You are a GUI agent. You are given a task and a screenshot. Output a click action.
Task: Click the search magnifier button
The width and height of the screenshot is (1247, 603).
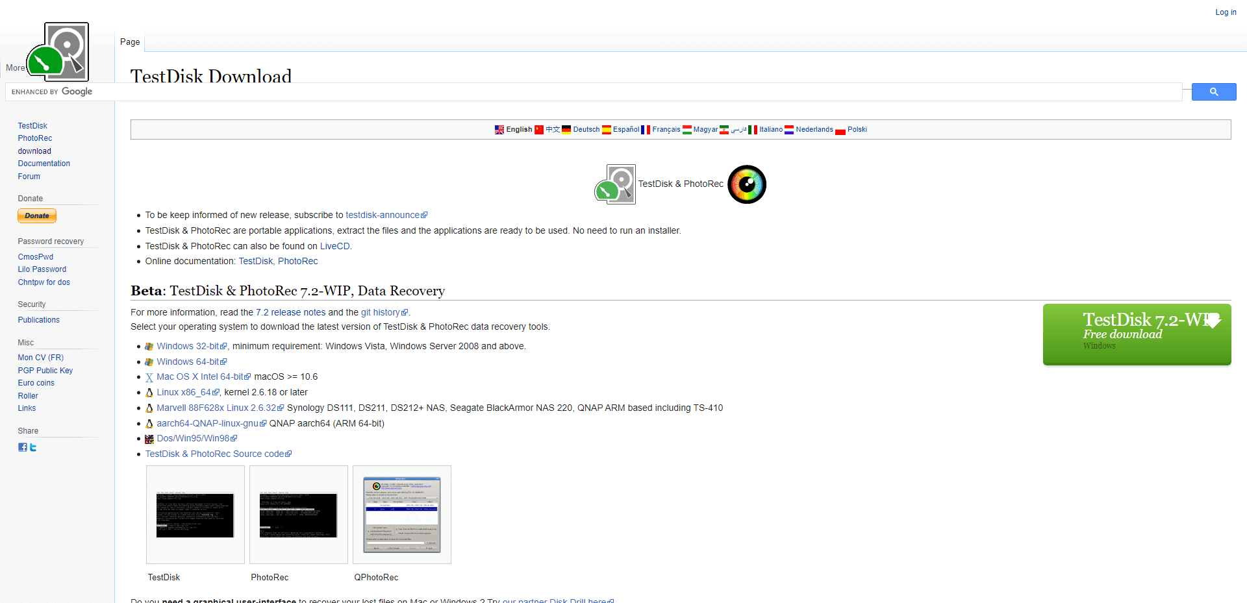click(1213, 92)
